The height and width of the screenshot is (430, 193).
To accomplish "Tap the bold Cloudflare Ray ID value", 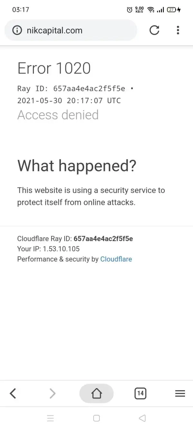I will click(103, 239).
